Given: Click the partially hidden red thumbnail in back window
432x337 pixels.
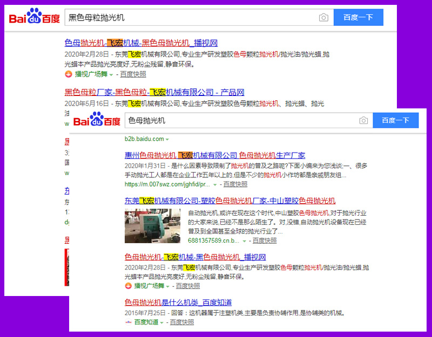Looking at the screenshot, I should click(x=66, y=267).
